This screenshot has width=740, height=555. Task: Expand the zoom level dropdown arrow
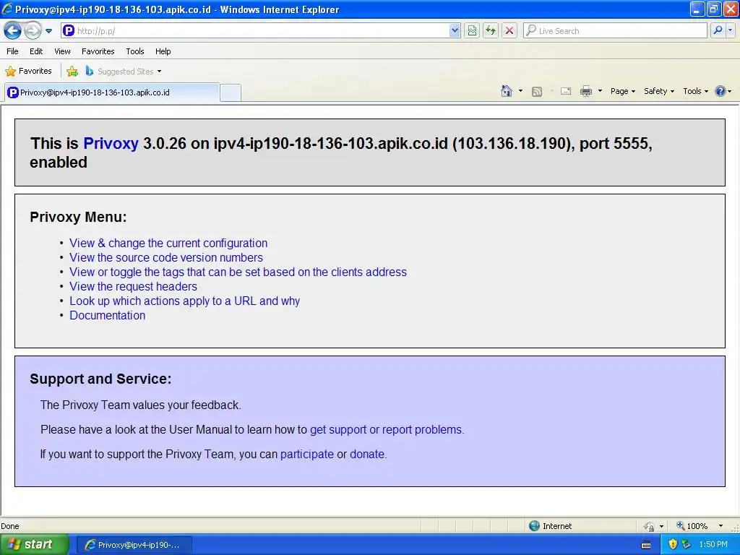coord(720,526)
